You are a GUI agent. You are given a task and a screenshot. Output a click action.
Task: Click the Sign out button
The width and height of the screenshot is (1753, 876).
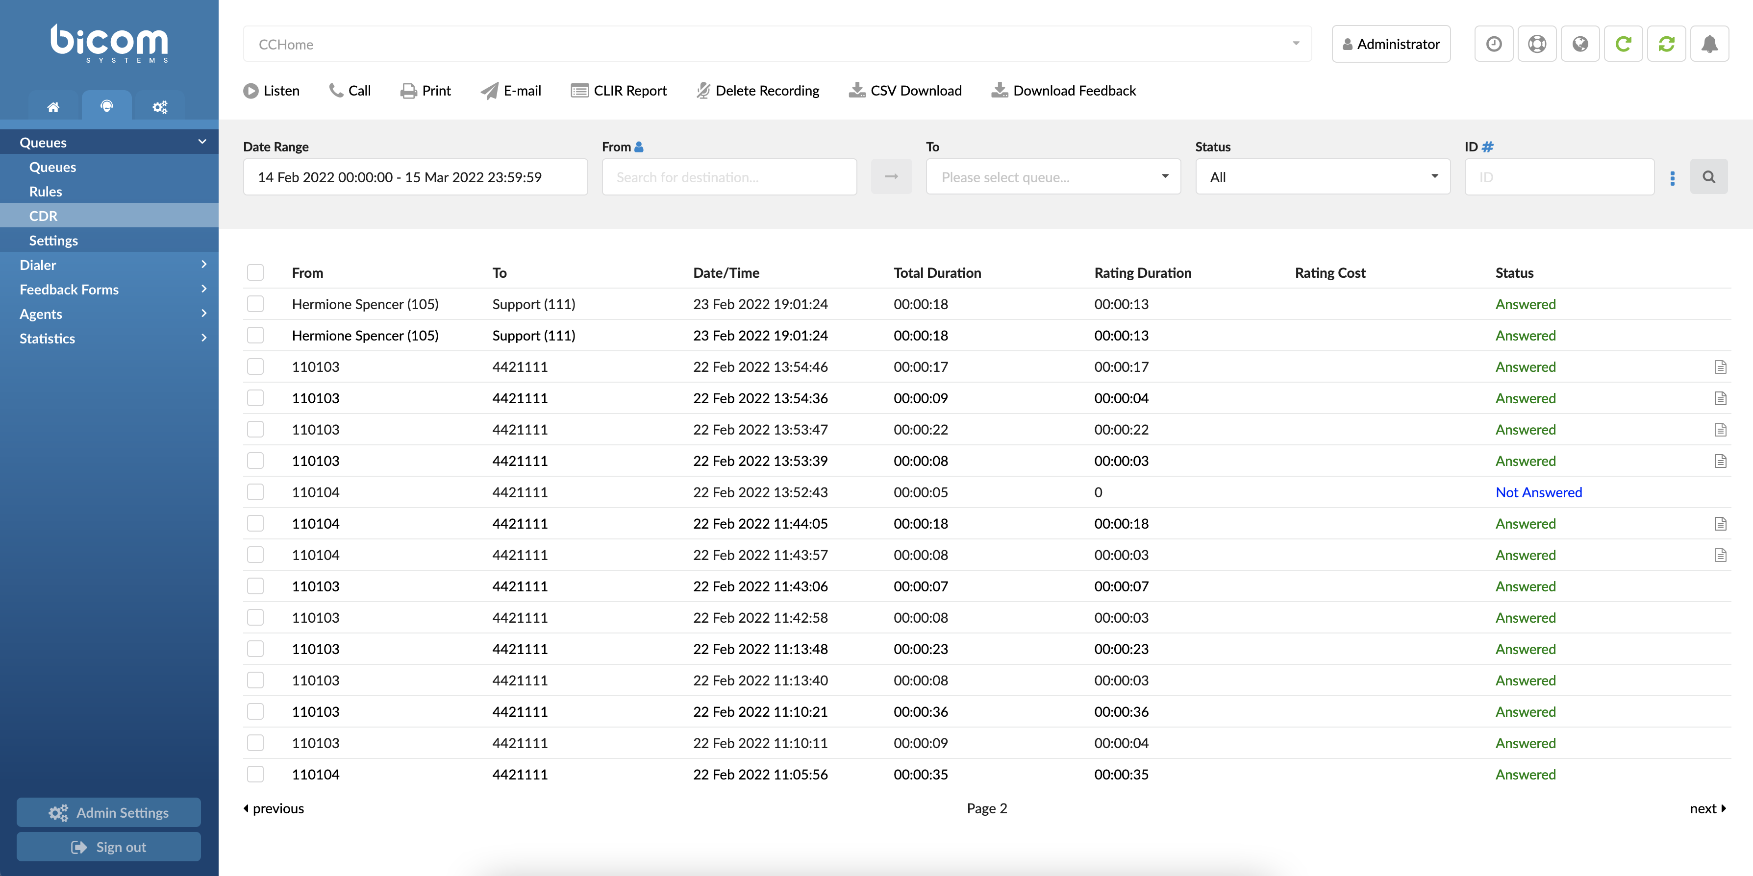(x=109, y=846)
